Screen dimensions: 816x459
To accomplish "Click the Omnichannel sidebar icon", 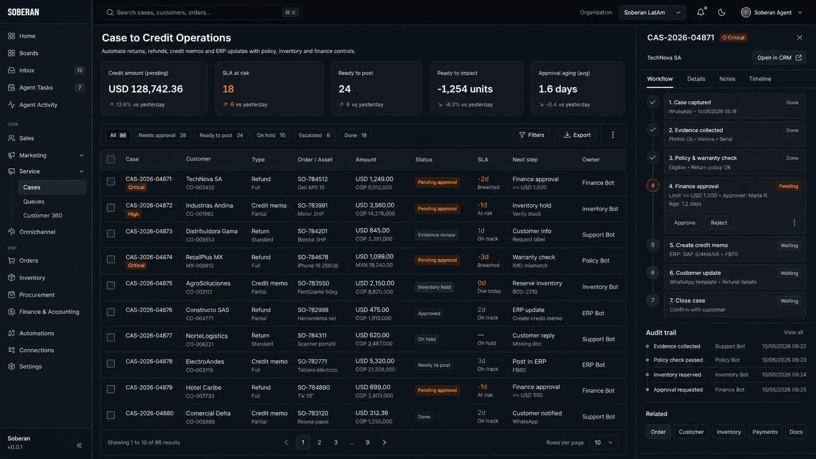I will (11, 232).
